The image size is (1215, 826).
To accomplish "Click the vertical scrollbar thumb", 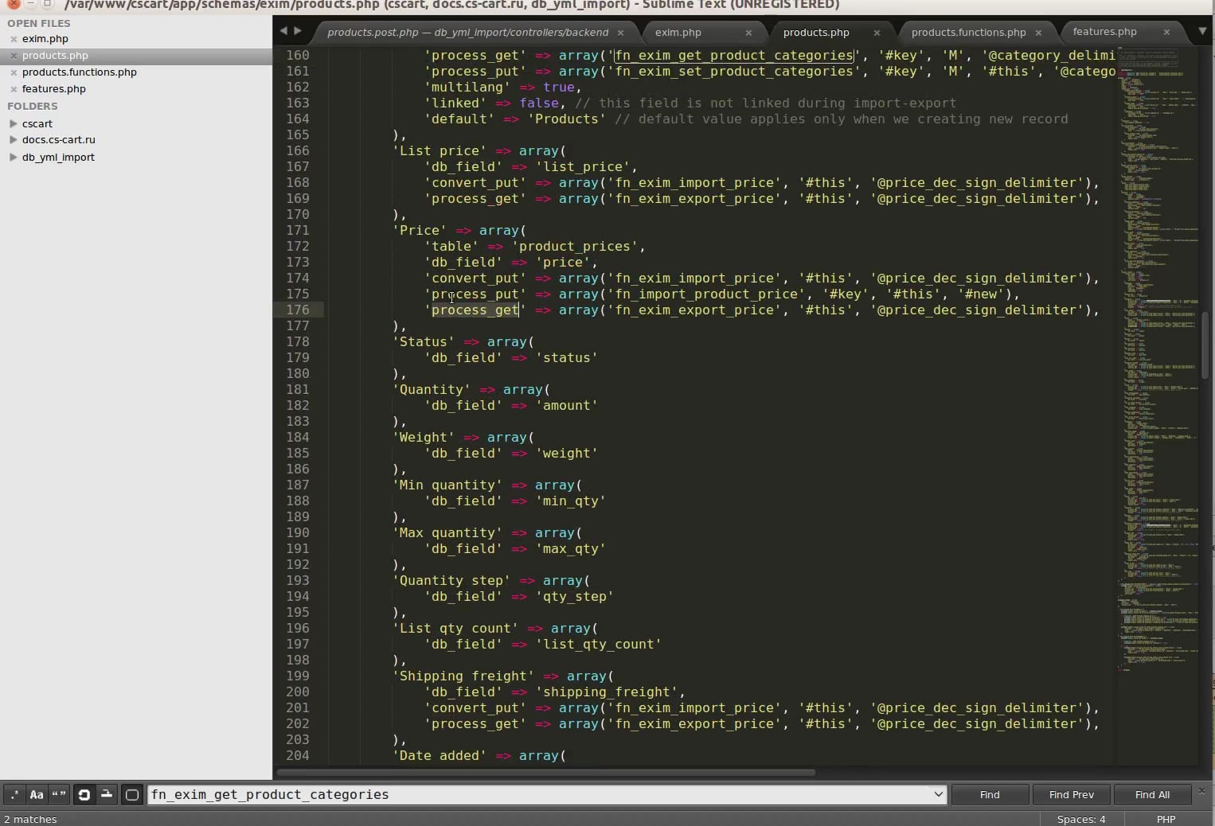I will (x=1205, y=345).
